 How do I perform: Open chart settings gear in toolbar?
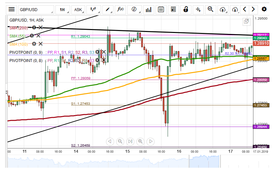tap(264, 9)
